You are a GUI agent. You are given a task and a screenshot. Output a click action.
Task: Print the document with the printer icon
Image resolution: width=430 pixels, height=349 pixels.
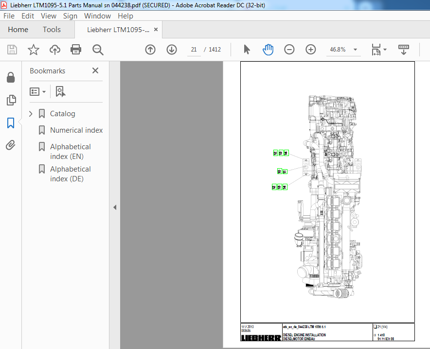click(x=76, y=50)
